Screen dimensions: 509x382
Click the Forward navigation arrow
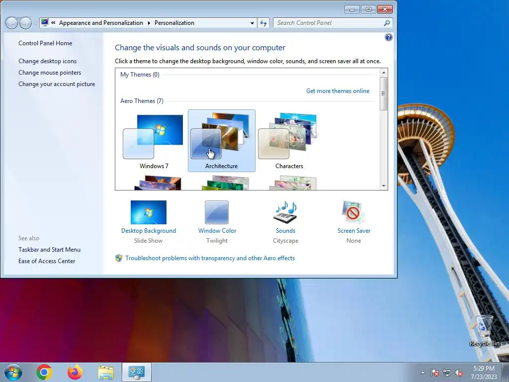pyautogui.click(x=25, y=23)
